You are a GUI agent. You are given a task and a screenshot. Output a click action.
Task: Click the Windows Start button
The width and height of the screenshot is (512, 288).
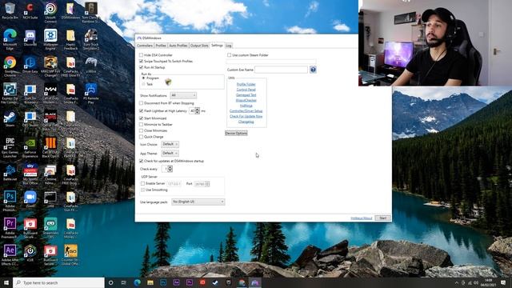(x=6, y=282)
